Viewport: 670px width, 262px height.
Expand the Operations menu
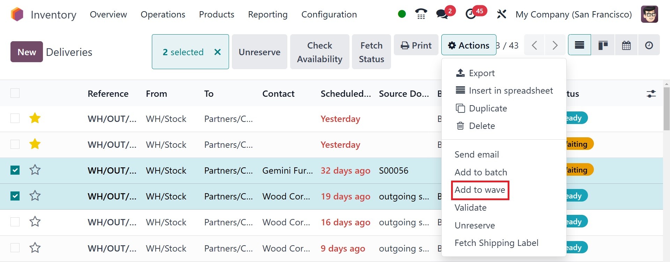pos(163,14)
